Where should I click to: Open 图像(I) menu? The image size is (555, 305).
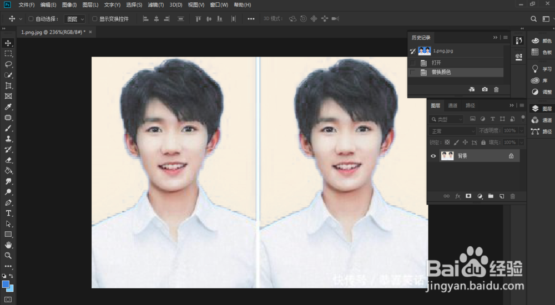point(69,5)
